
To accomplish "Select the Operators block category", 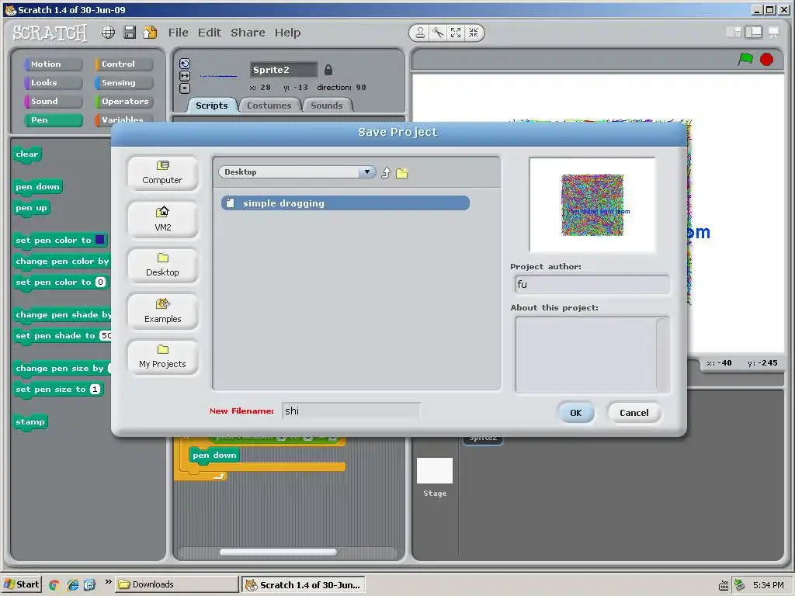I will (123, 102).
